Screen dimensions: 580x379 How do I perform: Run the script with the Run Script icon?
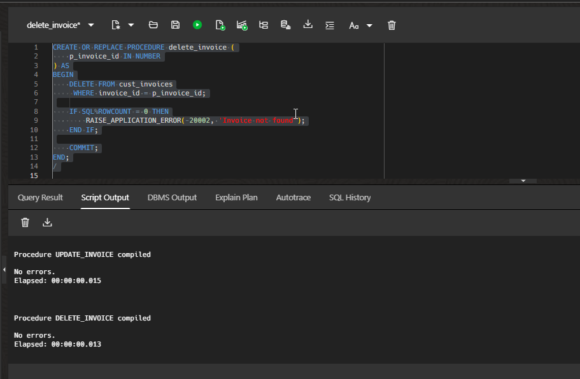(220, 25)
